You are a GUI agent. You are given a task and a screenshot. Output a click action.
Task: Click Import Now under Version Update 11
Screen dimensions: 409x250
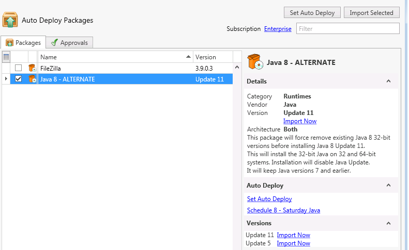300,121
